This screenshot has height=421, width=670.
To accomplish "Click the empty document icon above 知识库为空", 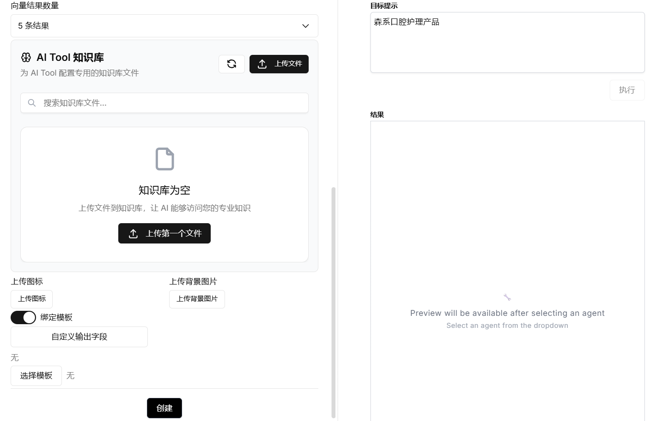I will [x=164, y=159].
